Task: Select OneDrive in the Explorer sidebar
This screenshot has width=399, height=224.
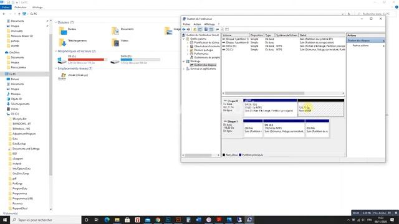Action: tap(14, 52)
